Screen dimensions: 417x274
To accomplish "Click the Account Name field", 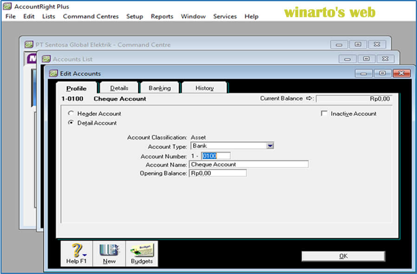I will click(x=248, y=164).
